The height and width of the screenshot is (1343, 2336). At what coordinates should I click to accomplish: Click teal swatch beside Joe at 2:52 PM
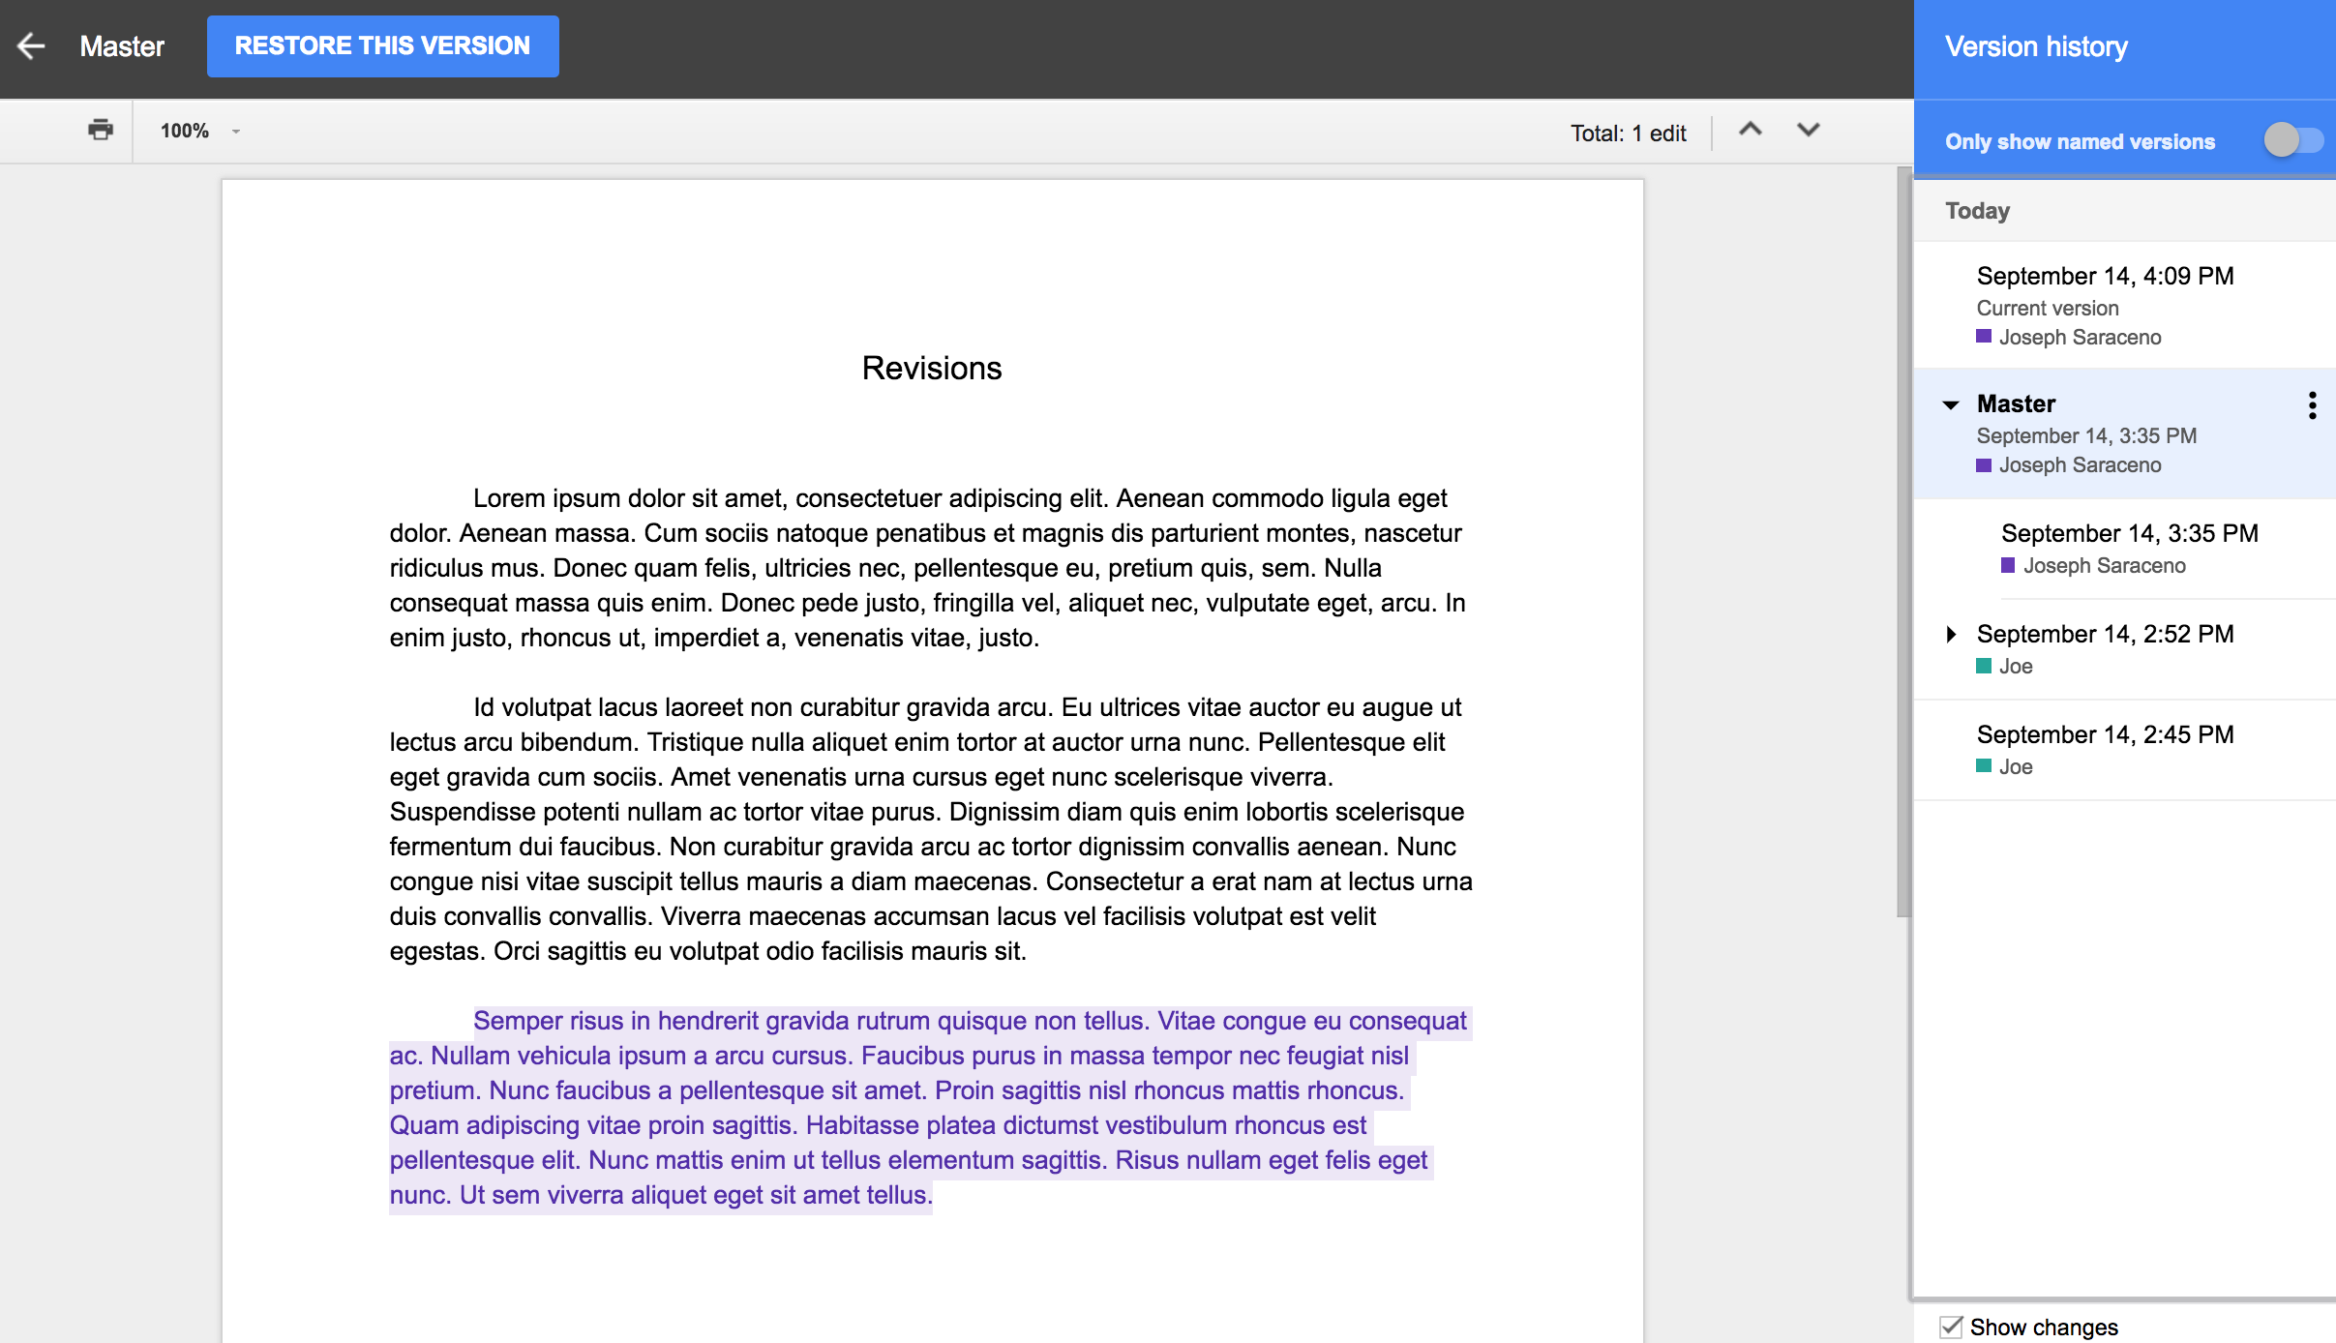[1984, 666]
